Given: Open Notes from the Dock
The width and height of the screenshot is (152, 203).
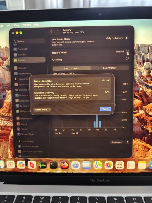Looking at the screenshot, I should [142, 165].
